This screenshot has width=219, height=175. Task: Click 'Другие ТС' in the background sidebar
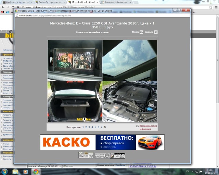[x=8, y=90]
